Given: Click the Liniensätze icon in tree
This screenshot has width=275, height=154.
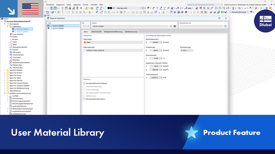Looking at the screenshot, I should (x=10, y=57).
